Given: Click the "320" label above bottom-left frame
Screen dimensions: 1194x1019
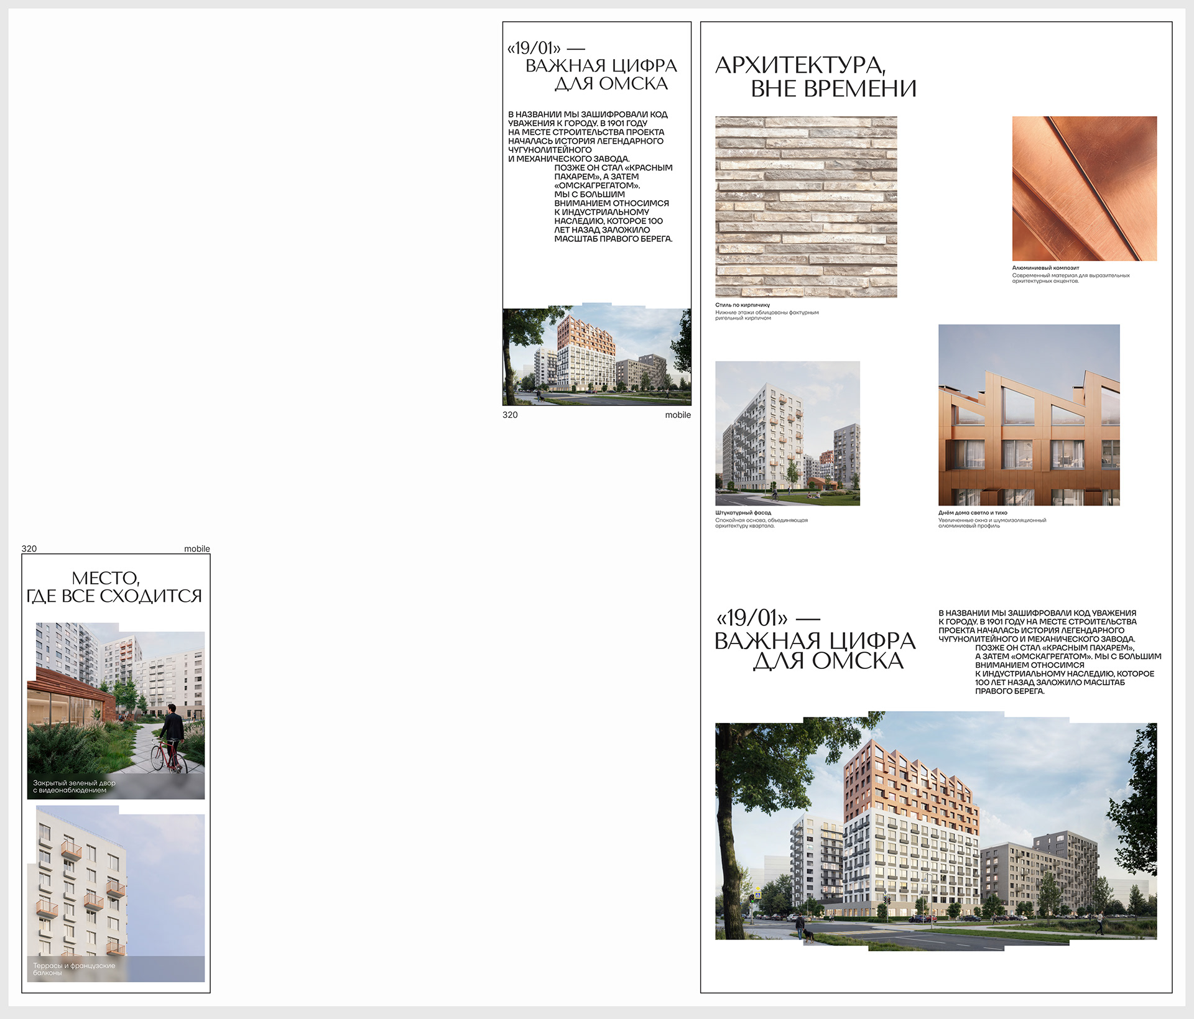Looking at the screenshot, I should tap(29, 549).
